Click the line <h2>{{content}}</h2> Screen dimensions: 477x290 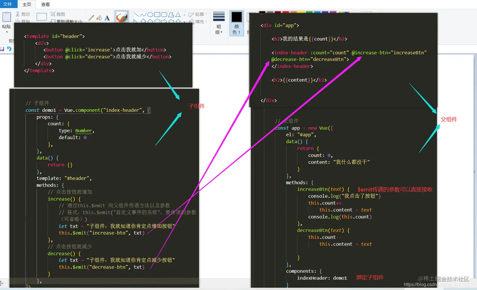tap(299, 80)
